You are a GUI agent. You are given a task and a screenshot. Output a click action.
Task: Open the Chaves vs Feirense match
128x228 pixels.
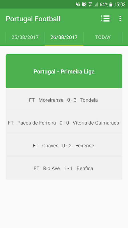pyautogui.click(x=64, y=146)
